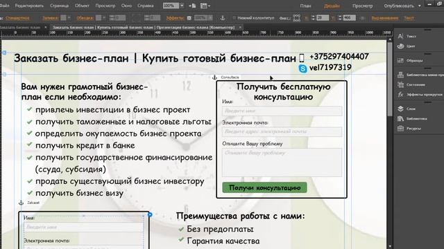
Task: Open the Слои (Layers) panel icon
Action: 400,109
